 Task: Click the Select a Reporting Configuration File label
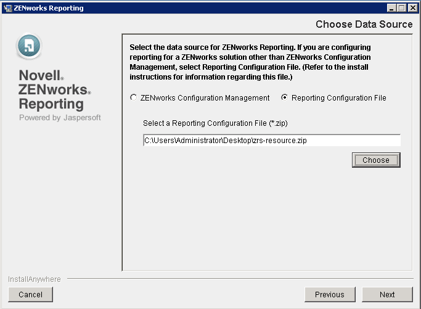pos(215,123)
